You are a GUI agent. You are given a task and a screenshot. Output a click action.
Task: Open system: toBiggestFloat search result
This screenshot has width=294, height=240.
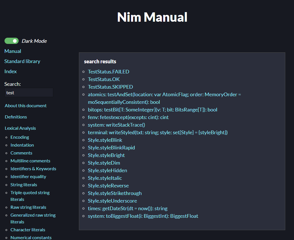pos(143,216)
